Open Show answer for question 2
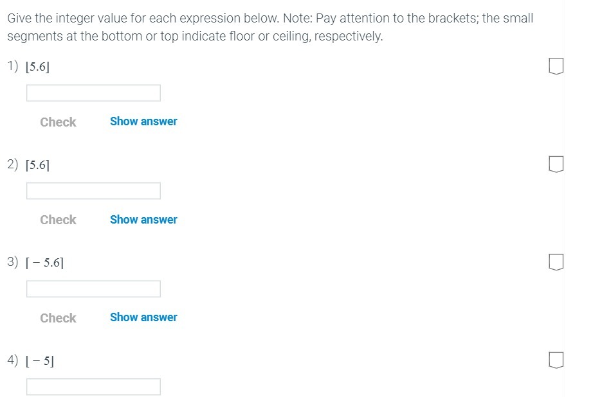Viewport: 593px width, 397px height. pyautogui.click(x=143, y=219)
